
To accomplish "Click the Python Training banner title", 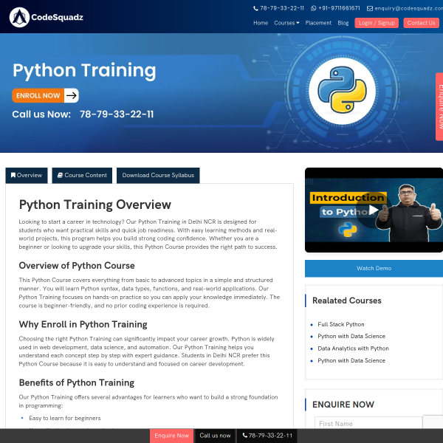I will pos(84,71).
